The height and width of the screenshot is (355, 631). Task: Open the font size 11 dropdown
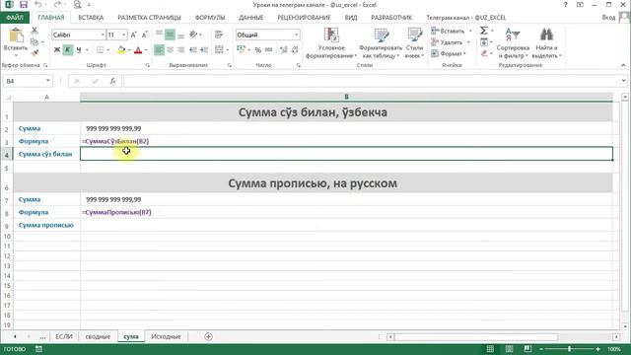(x=123, y=35)
